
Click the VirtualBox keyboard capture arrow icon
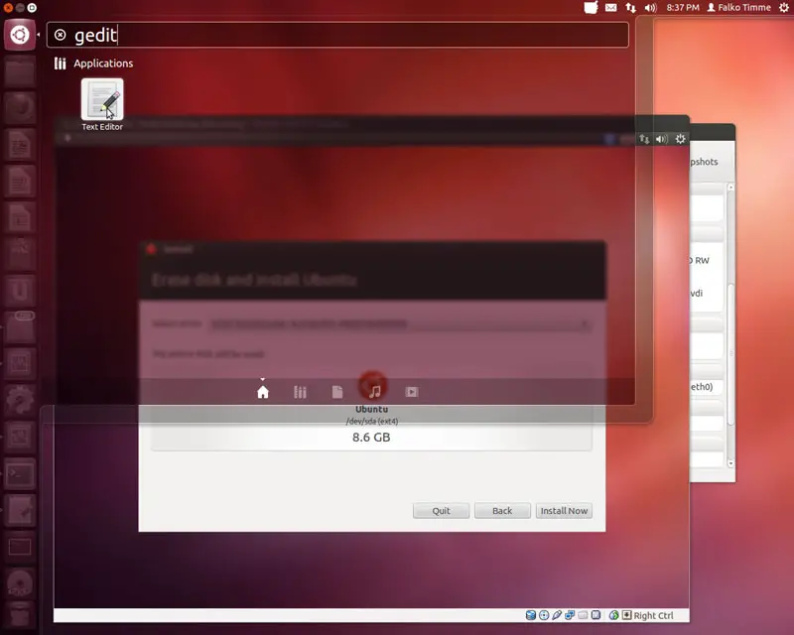point(627,615)
